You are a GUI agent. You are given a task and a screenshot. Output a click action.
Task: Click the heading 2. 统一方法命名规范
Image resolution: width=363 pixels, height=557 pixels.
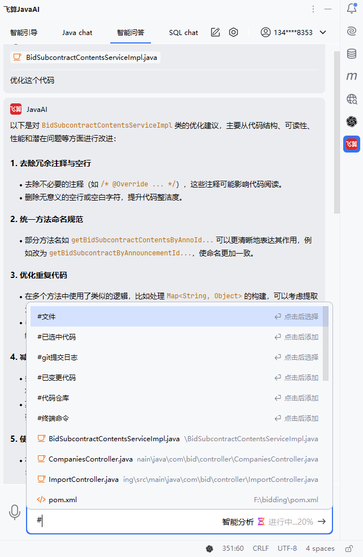46,219
